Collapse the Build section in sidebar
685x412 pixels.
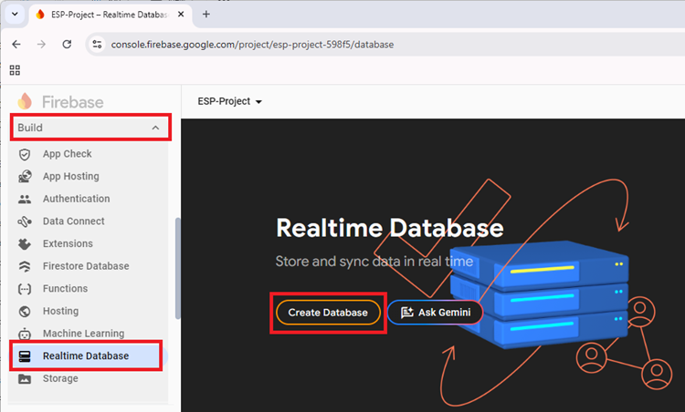coord(90,128)
